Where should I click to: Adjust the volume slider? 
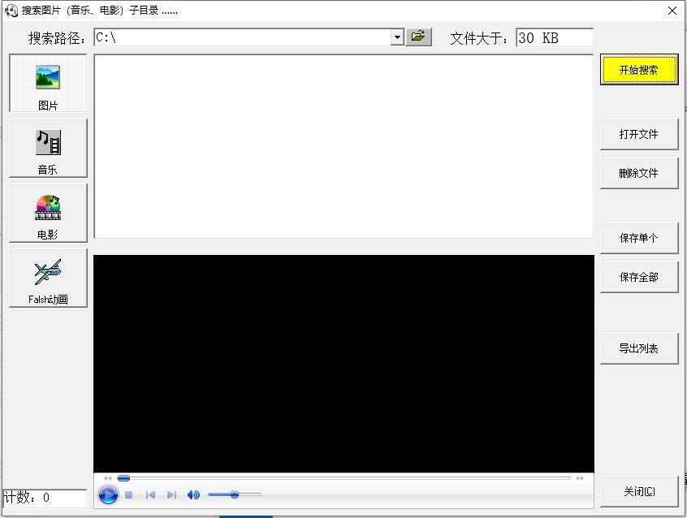pyautogui.click(x=235, y=494)
